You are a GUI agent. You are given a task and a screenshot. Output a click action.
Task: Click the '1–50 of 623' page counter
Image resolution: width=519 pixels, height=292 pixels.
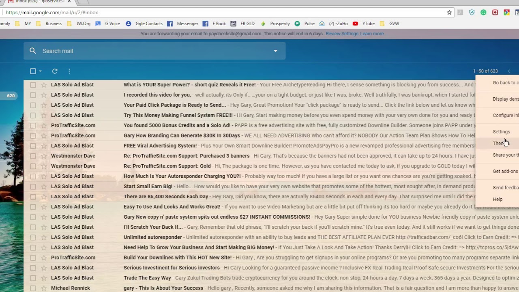pos(485,71)
